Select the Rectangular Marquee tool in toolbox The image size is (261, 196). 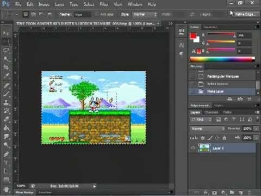coord(6,41)
